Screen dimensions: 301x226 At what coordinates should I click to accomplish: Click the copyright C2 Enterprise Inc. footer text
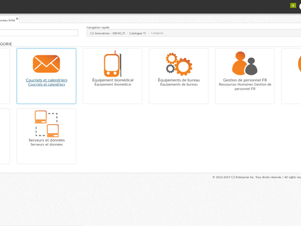(256, 177)
